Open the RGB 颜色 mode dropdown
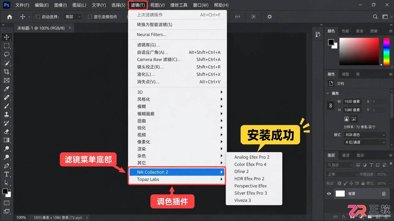 (365, 135)
